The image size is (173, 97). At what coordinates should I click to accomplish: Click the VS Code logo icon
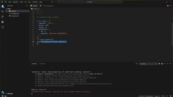tap(2, 2)
